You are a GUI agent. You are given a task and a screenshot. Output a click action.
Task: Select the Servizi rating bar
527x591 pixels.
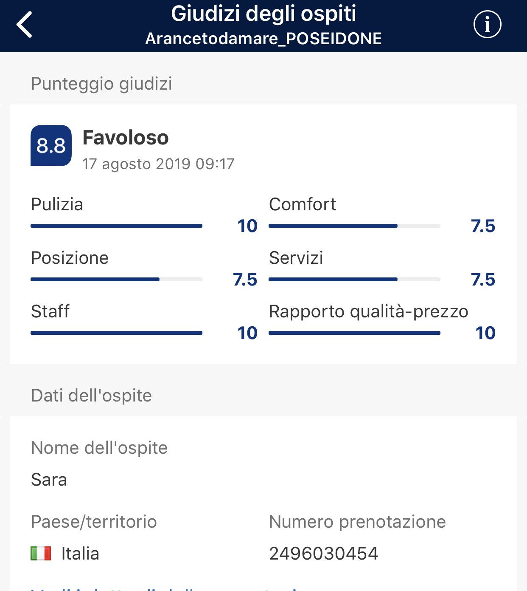[354, 280]
